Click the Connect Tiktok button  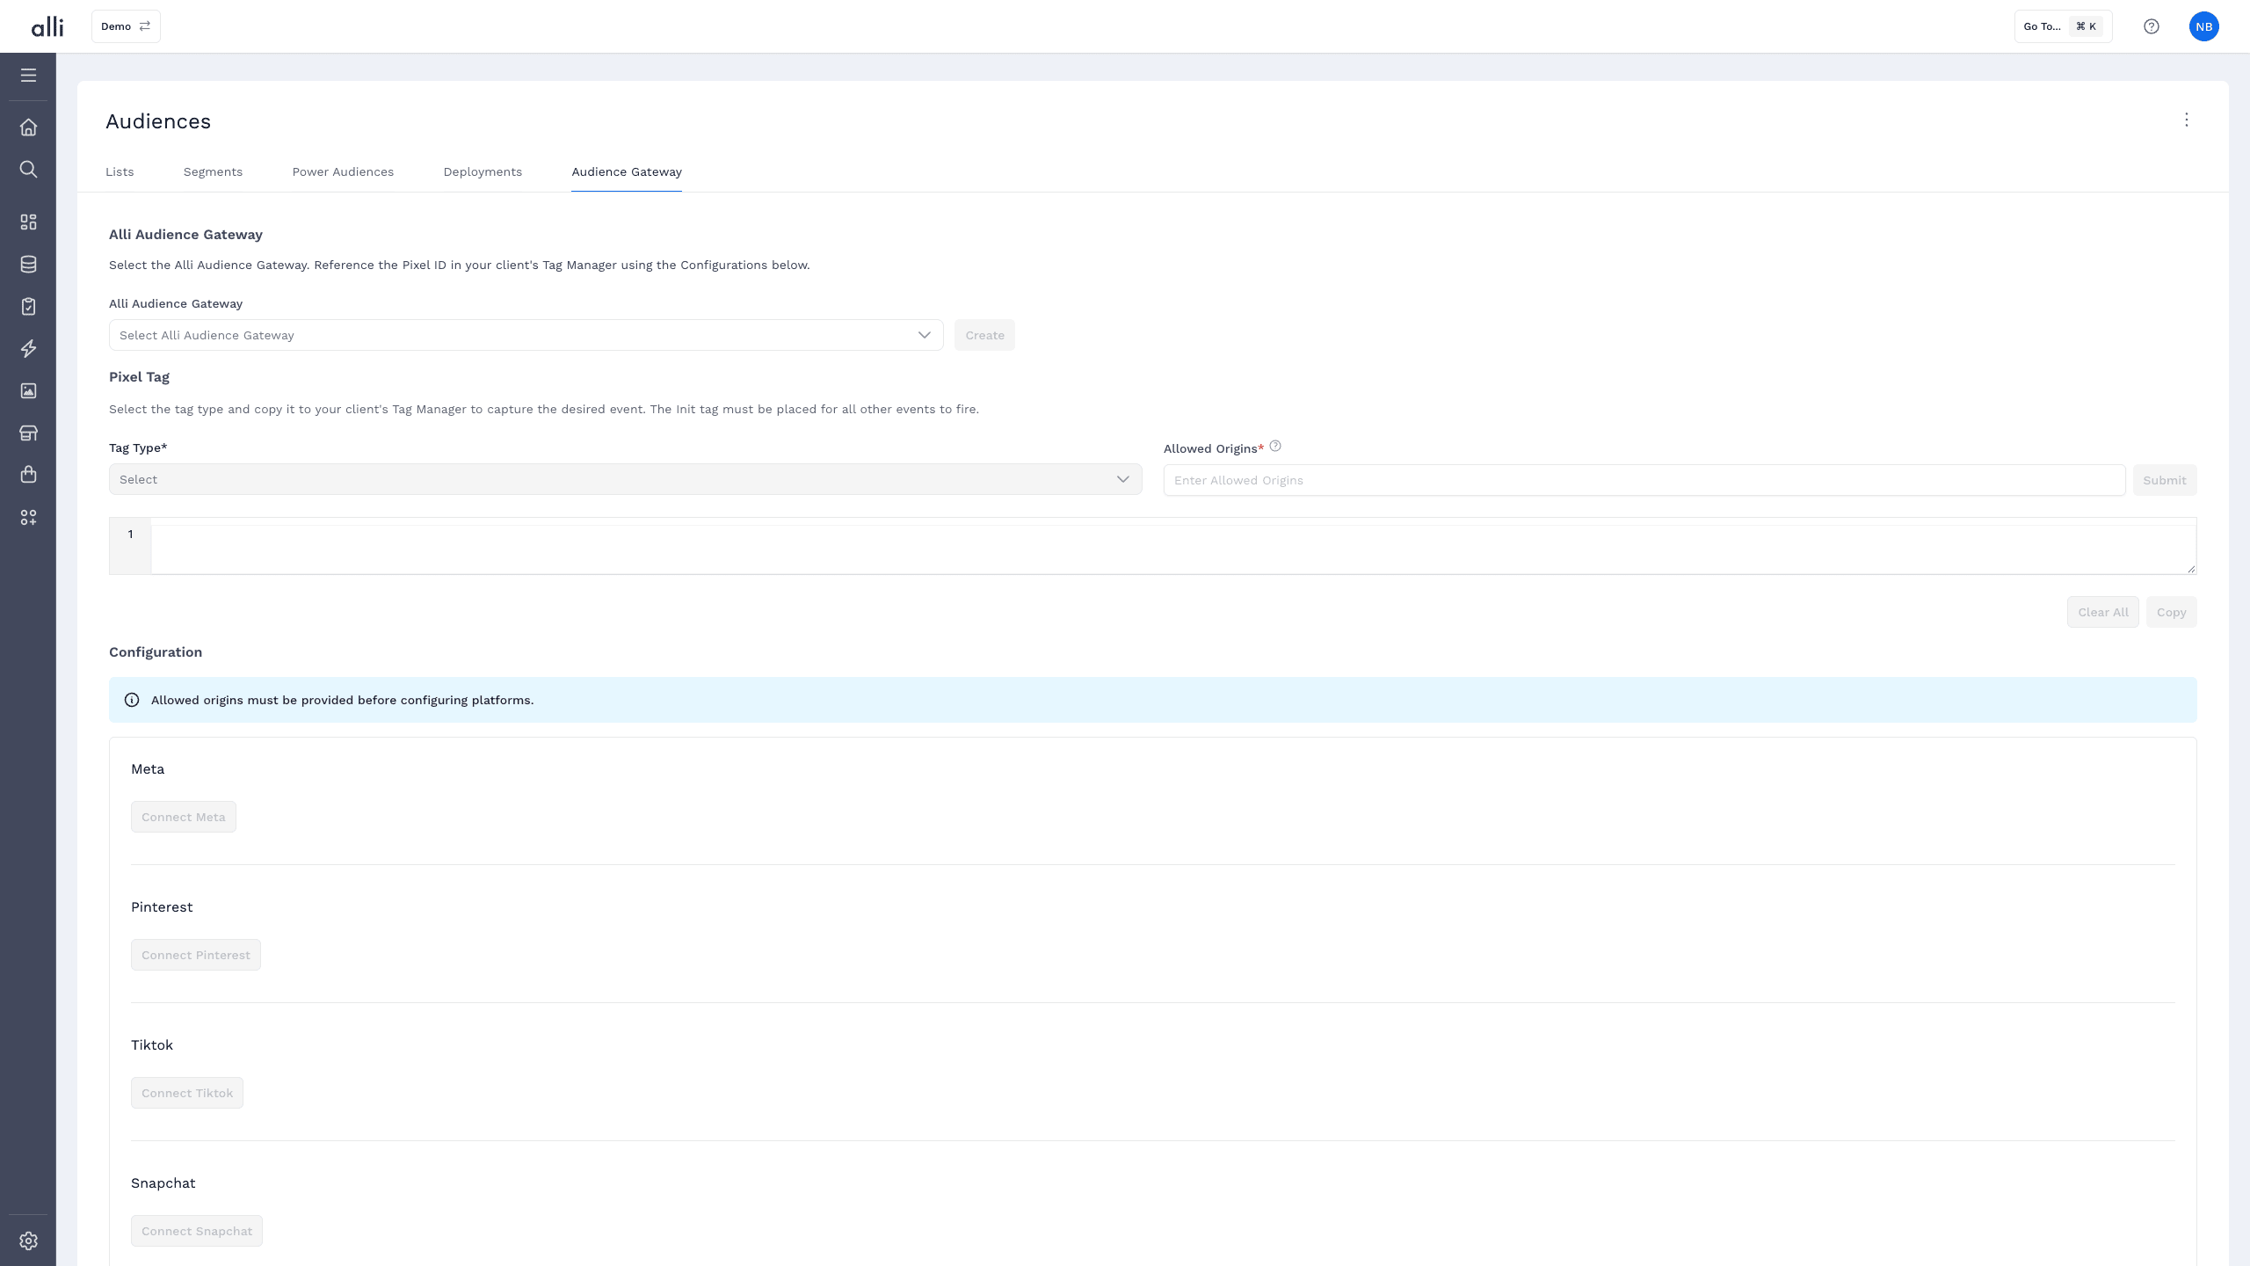click(x=186, y=1093)
